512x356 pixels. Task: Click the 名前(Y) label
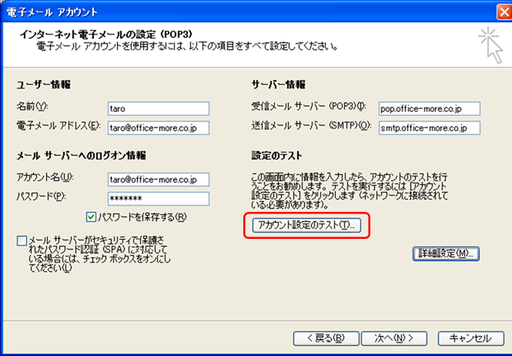coord(32,106)
